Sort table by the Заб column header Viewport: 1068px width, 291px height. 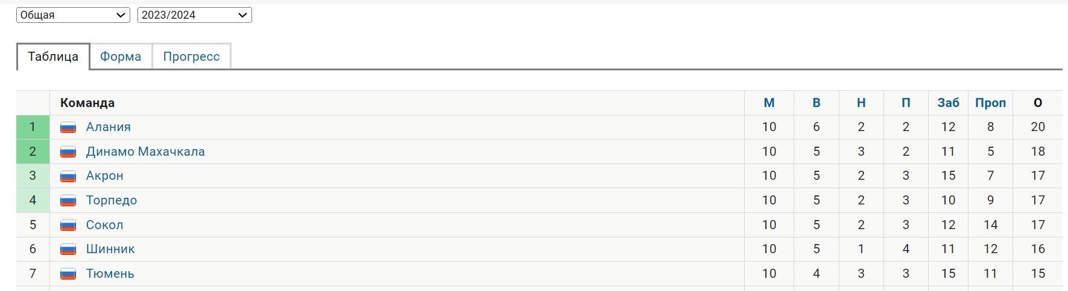click(948, 103)
